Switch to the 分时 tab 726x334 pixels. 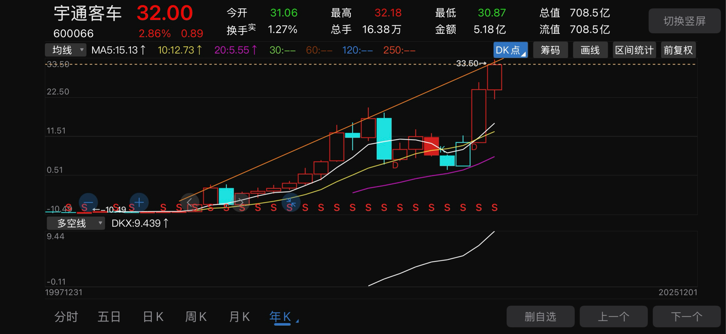[66, 317]
